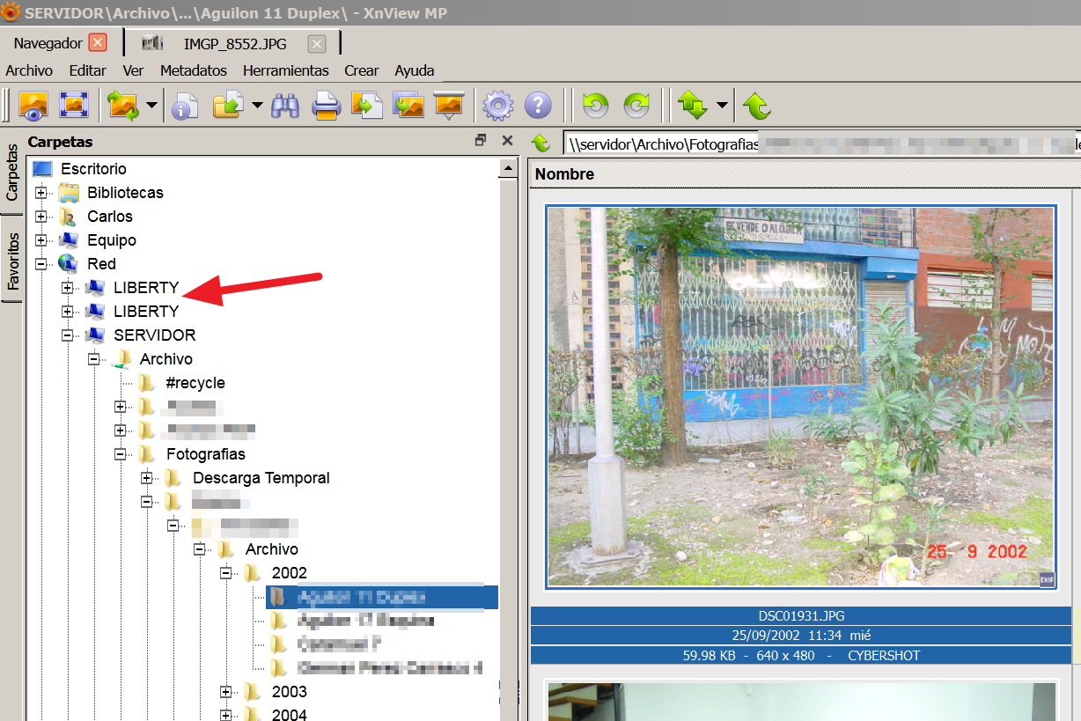
Task: Select the vertical Carpetas side tab
Action: click(x=12, y=173)
